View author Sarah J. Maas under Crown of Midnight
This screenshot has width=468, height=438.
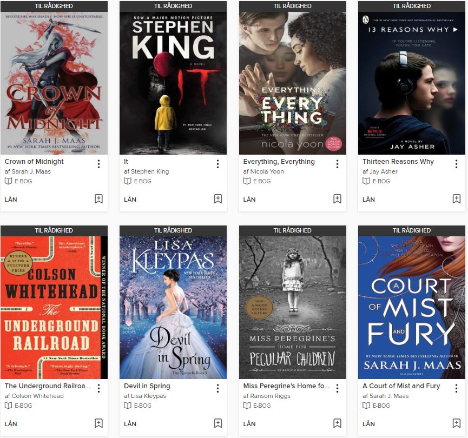tap(31, 171)
